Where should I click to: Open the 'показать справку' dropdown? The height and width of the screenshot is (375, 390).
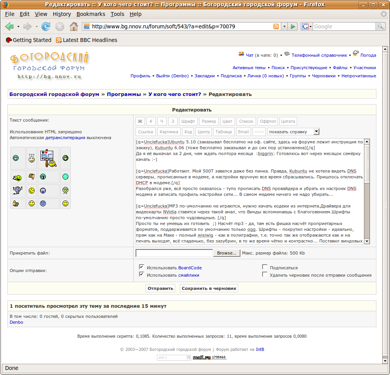293,132
